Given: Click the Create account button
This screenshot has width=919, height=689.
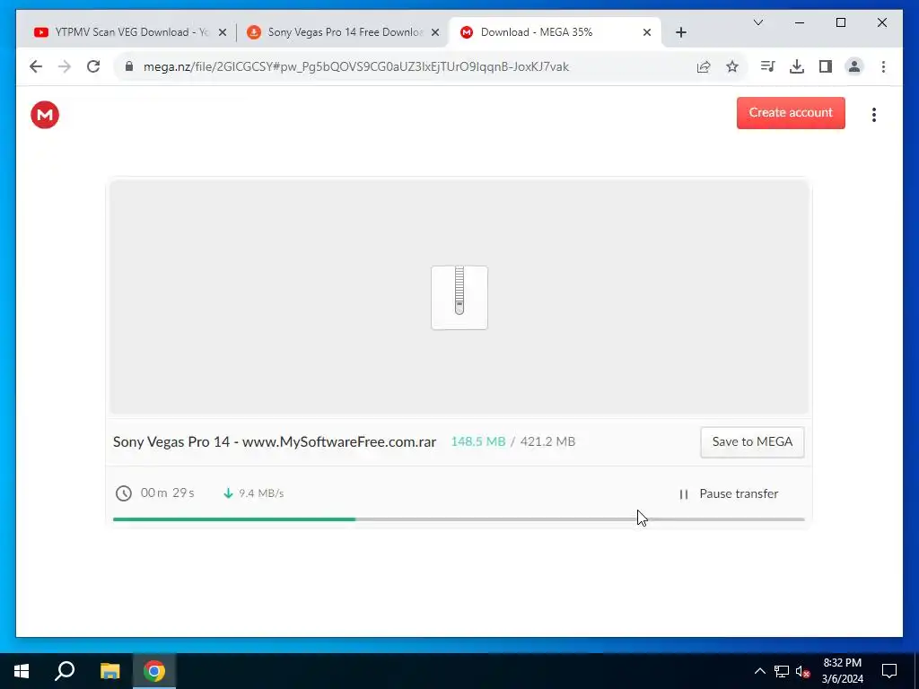Looking at the screenshot, I should coord(791,112).
